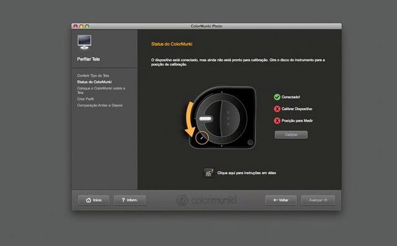The height and width of the screenshot is (246, 397).
Task: Open Clique aqui para instruções em vídeo link
Action: 247,173
